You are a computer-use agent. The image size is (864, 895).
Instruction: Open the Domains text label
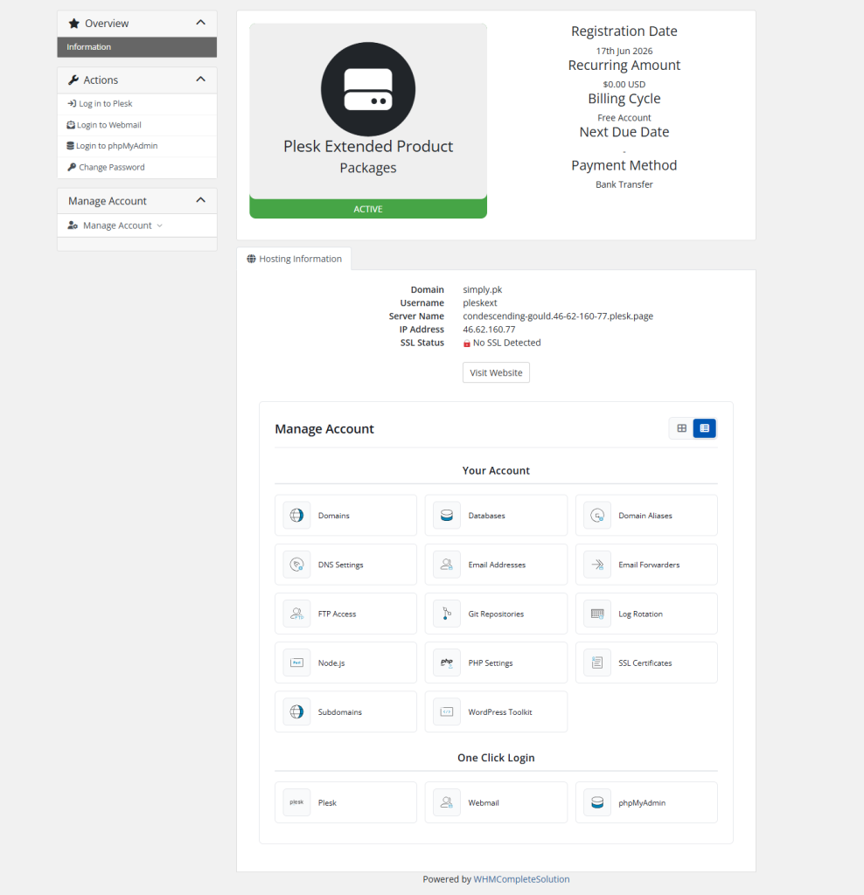333,516
